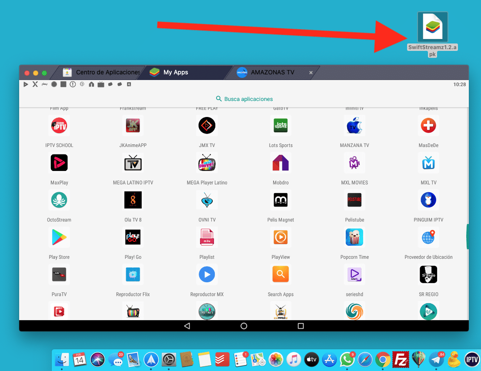Launch MEGA LATINO IPTV
This screenshot has height=371, width=481.
click(x=133, y=163)
